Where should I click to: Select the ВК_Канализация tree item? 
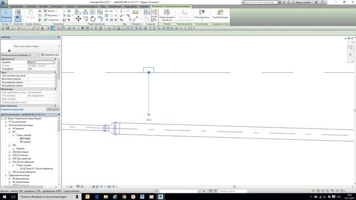(21, 182)
